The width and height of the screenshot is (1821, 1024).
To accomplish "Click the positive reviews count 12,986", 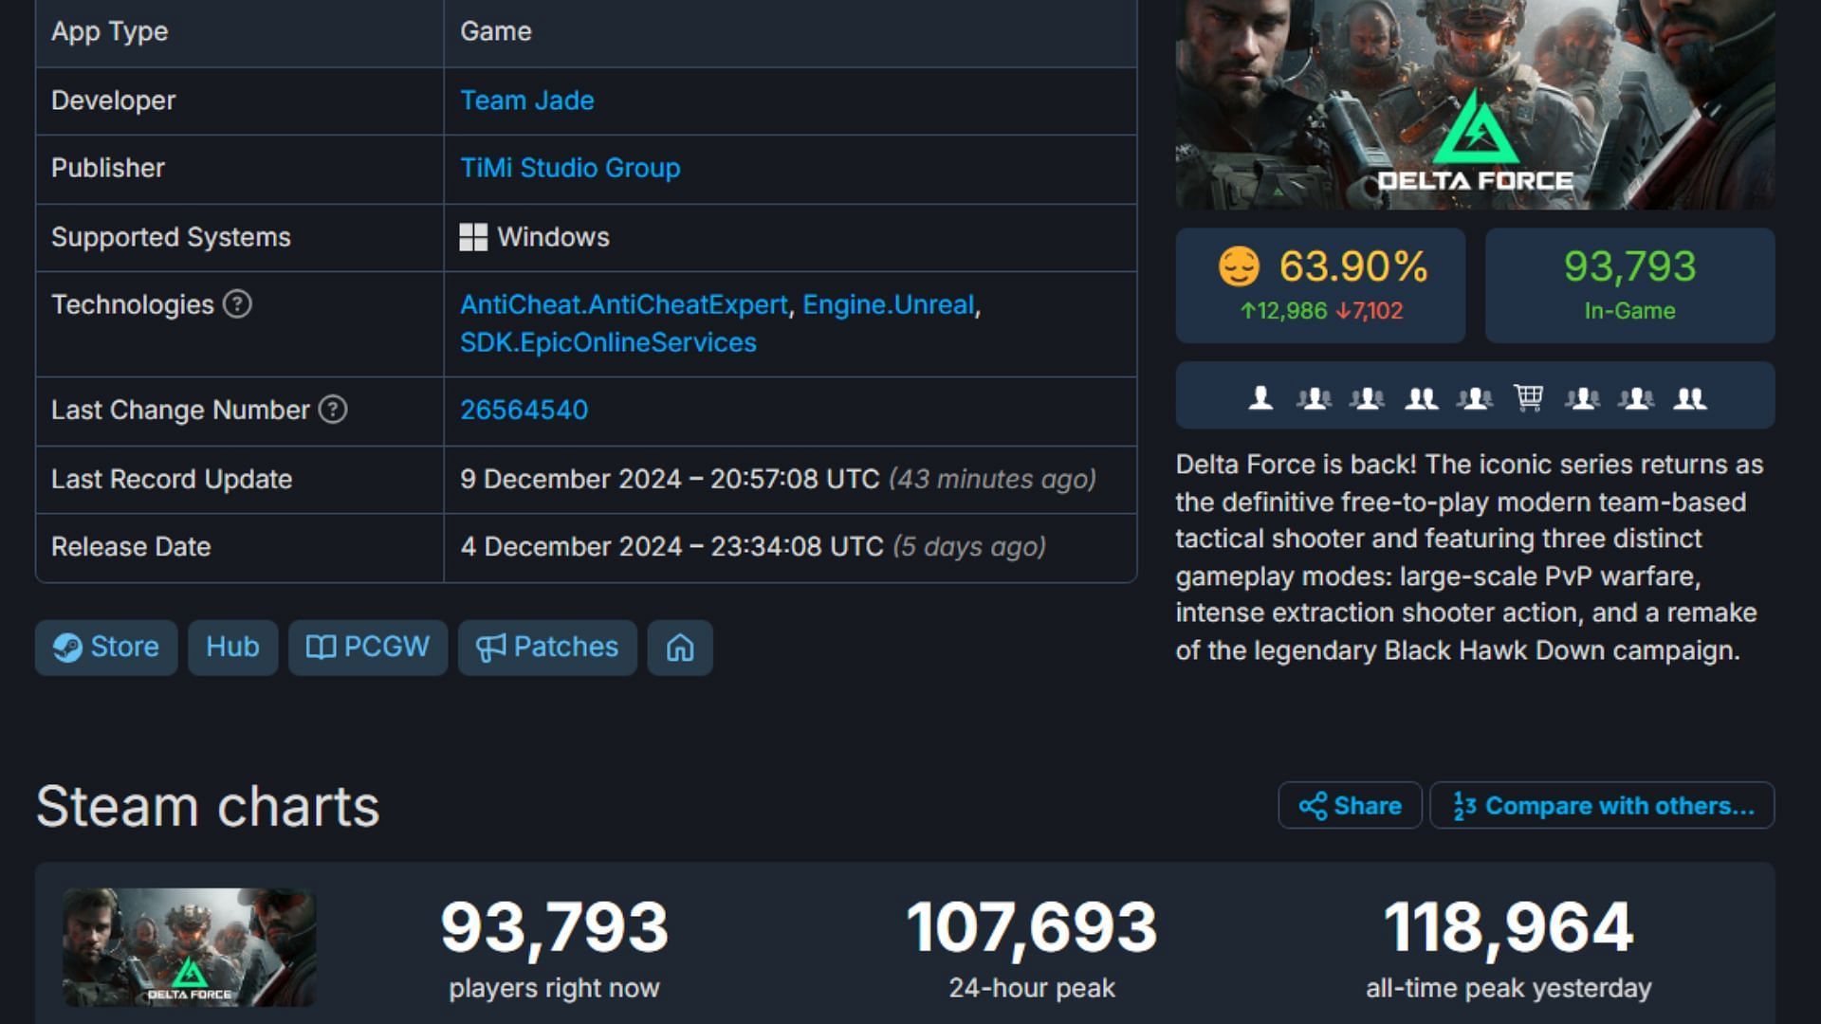I will click(1283, 311).
